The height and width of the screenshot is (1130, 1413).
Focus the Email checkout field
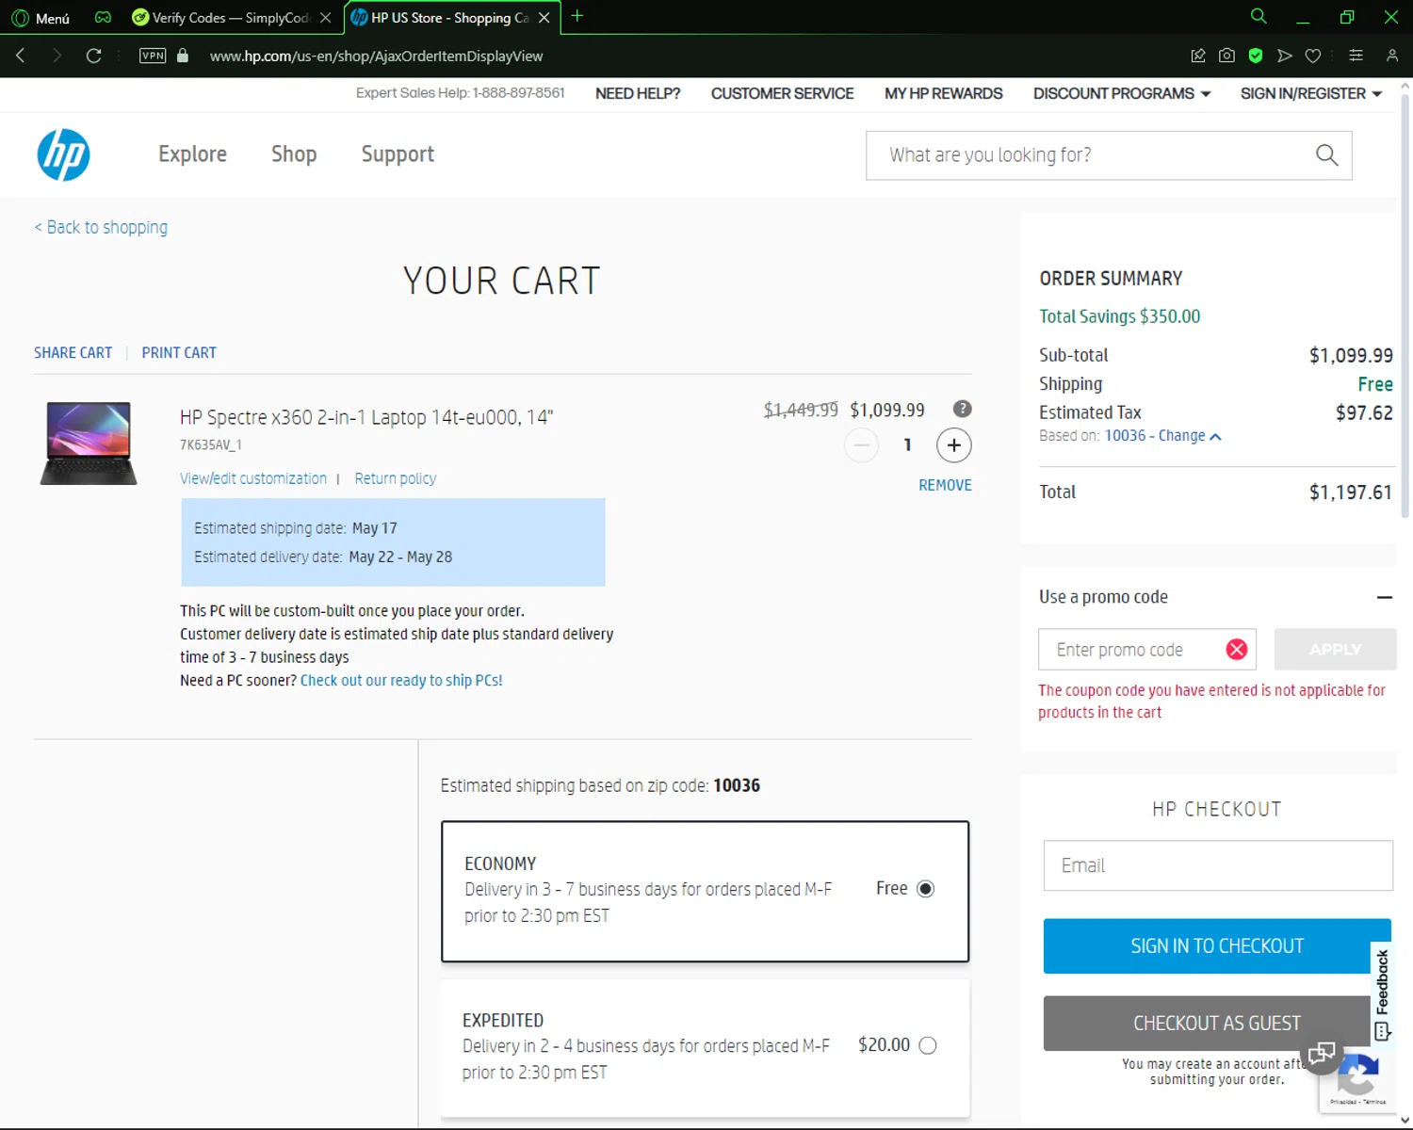point(1218,865)
